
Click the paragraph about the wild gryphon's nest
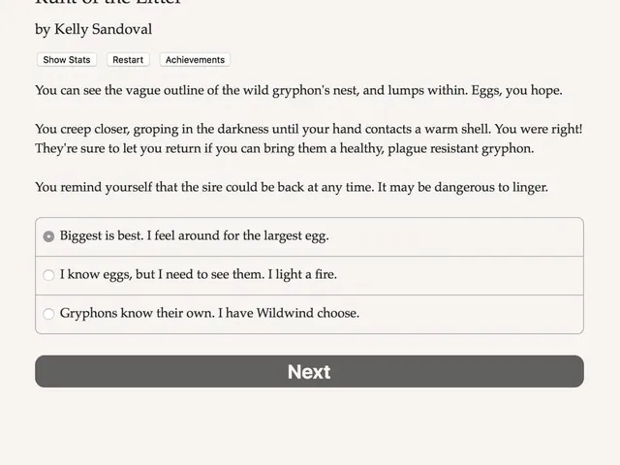[x=298, y=90]
